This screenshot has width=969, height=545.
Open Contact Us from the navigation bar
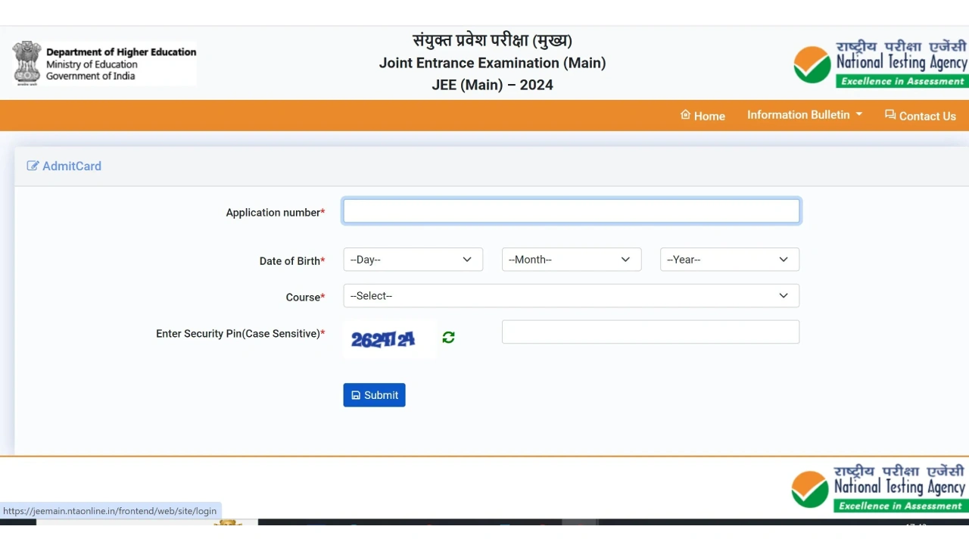927,115
